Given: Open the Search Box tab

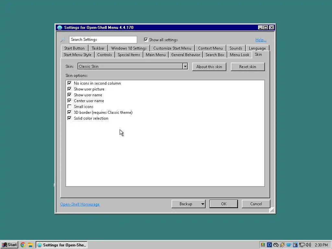Looking at the screenshot, I should coord(215,55).
